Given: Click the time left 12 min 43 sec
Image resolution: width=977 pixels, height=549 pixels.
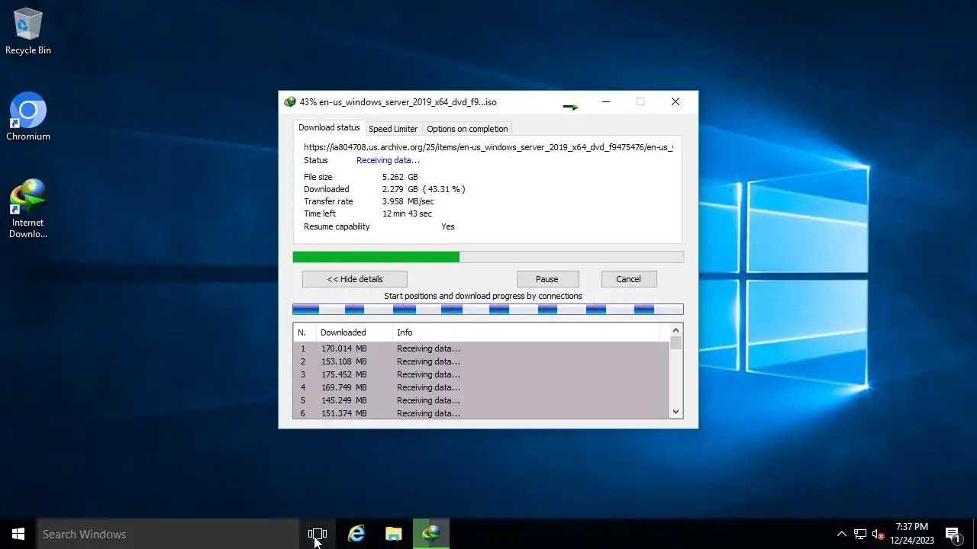Looking at the screenshot, I should (407, 213).
